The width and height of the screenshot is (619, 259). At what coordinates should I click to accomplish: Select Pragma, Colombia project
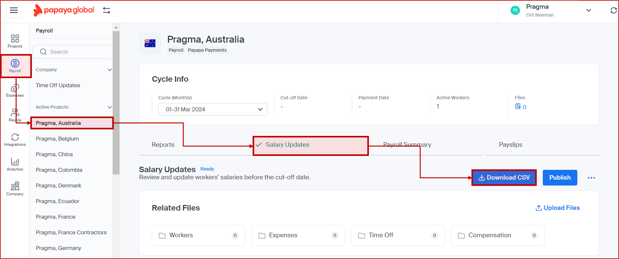[x=59, y=170]
